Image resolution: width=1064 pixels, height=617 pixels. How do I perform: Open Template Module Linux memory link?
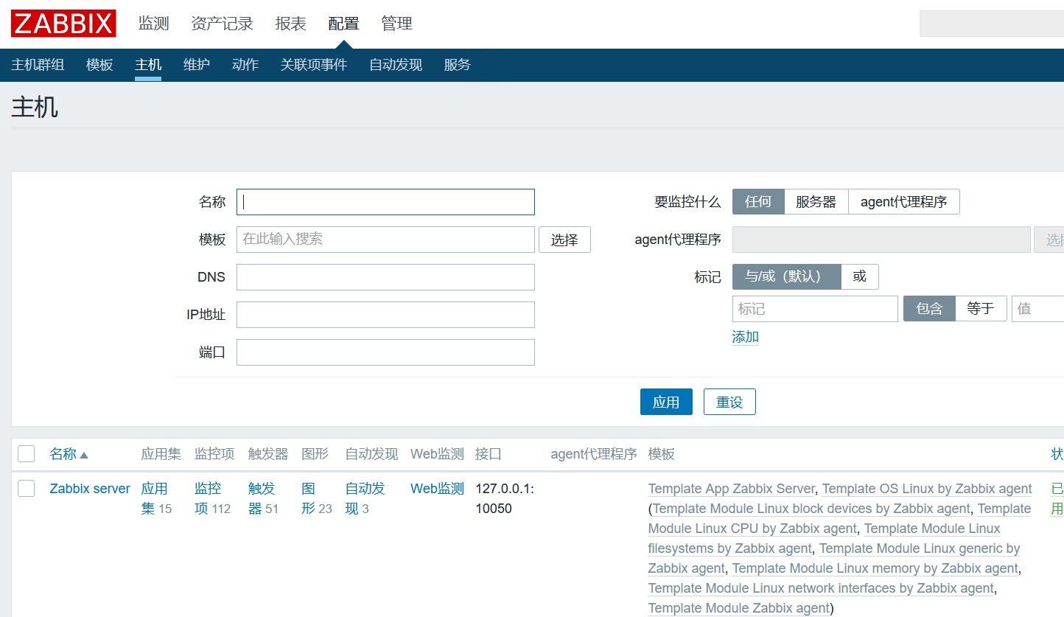(875, 568)
